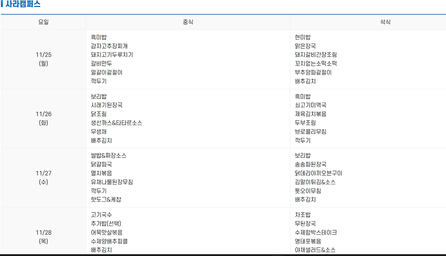Screen dimensions: 446x256
Task: Click 수제함박스테이크 in Thursday's dinner menu
Action: [x=316, y=232]
